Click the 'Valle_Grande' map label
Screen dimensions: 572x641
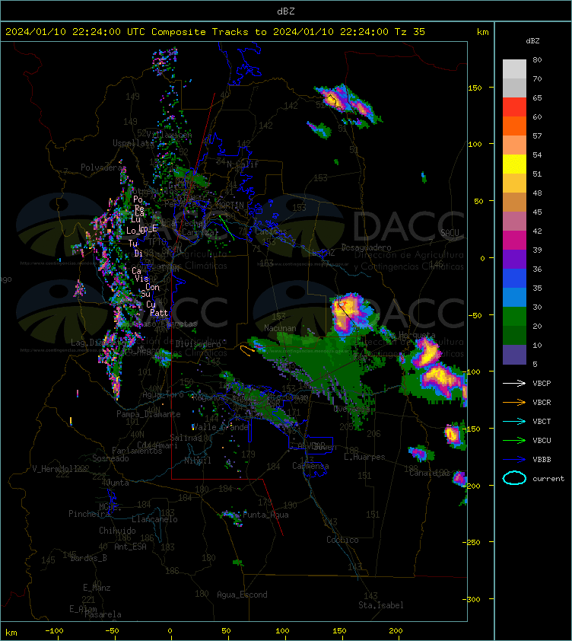(221, 427)
